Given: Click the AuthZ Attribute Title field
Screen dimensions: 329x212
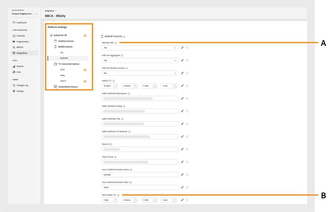Looking at the screenshot, I should coord(140,124).
